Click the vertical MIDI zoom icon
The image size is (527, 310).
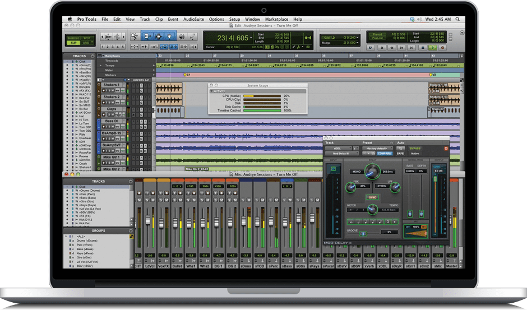pyautogui.click(x=117, y=36)
